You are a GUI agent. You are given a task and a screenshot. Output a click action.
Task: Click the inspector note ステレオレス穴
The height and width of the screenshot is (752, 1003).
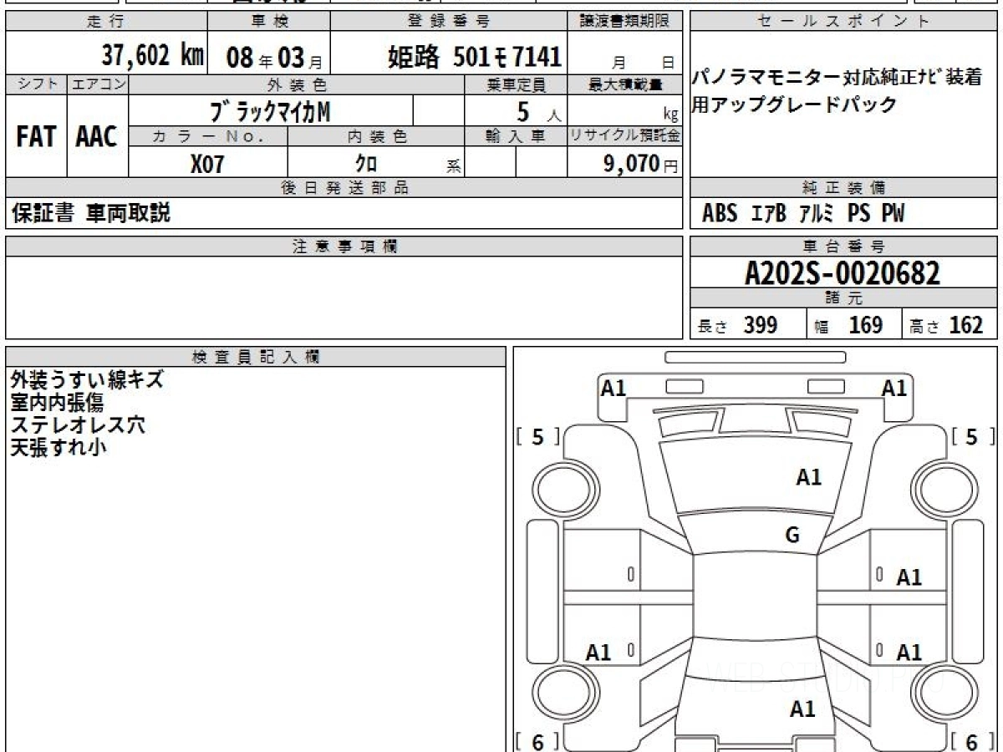click(78, 424)
